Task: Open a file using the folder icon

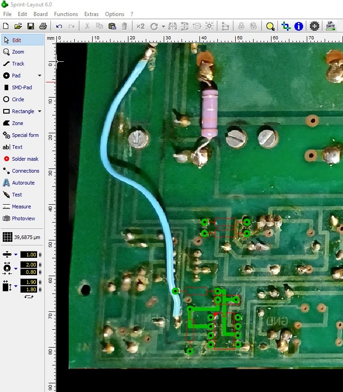Action: click(x=18, y=26)
